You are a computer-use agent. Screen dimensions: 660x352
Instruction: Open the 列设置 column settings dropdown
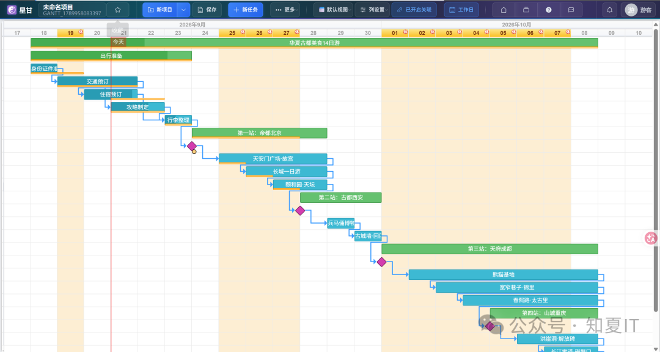[372, 10]
